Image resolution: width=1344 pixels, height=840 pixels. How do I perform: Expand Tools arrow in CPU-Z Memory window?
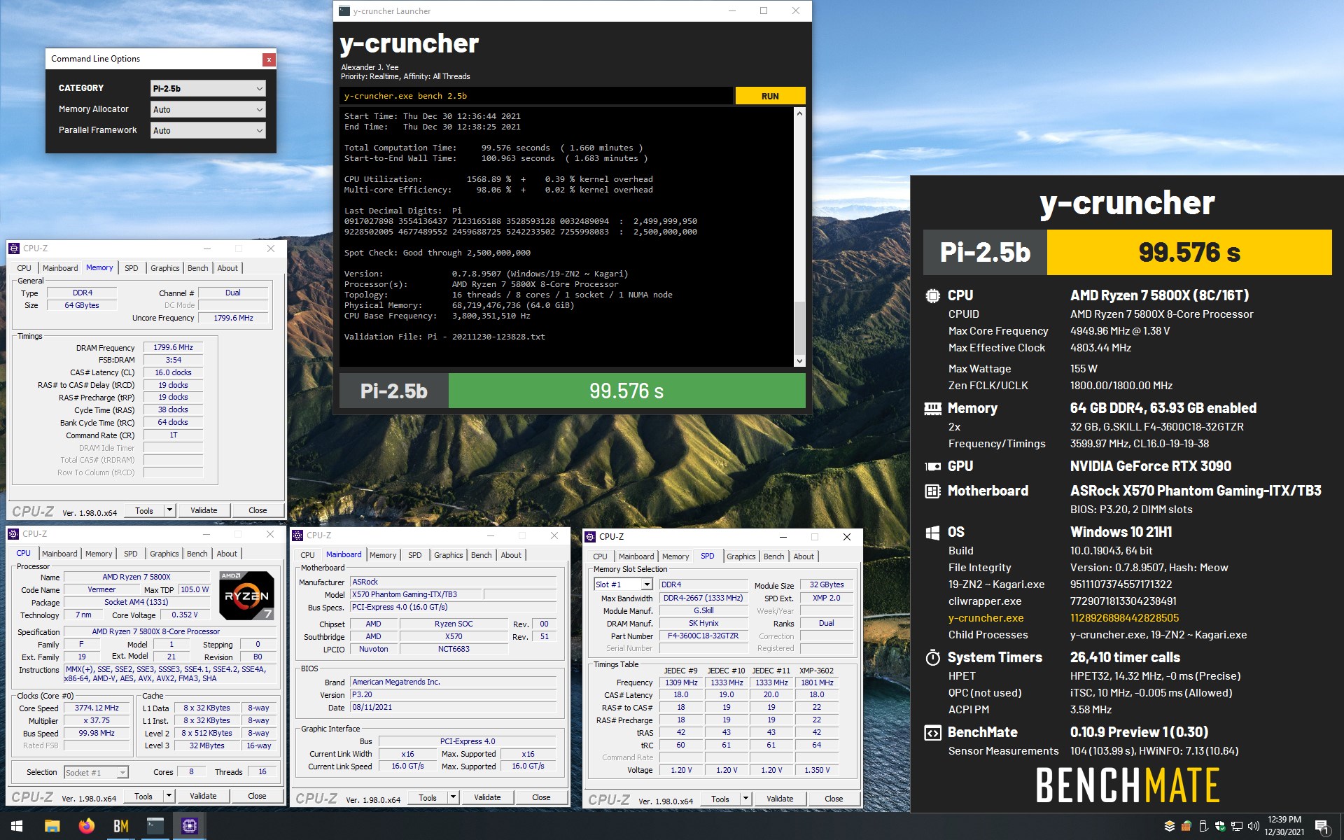click(x=169, y=510)
